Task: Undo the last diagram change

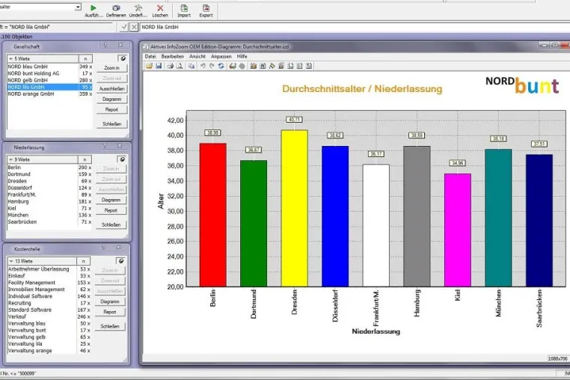Action: [203, 66]
